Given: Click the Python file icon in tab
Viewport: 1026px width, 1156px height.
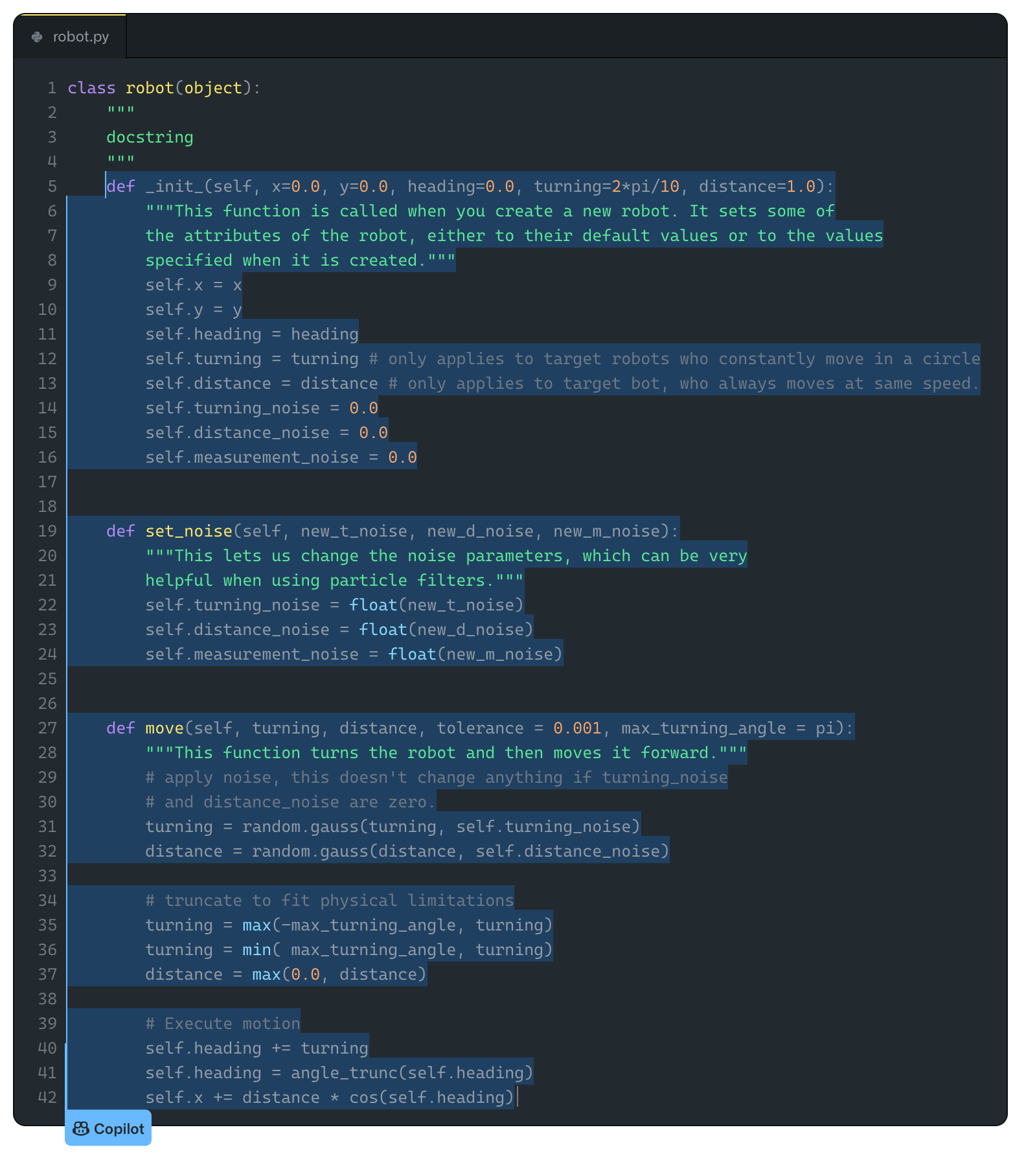Looking at the screenshot, I should [x=38, y=37].
